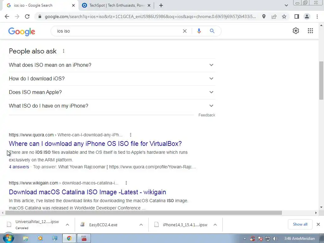Show hidden system tray icons
The height and width of the screenshot is (243, 324).
click(x=245, y=239)
